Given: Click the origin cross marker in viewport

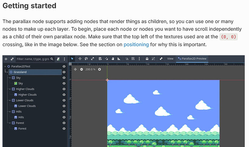Looking at the screenshot, I should click(x=107, y=80).
